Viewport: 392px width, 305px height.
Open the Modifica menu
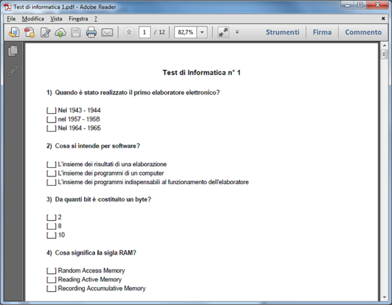(x=33, y=18)
